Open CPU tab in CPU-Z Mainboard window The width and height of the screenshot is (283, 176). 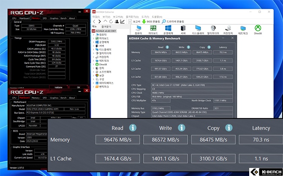tap(14, 98)
